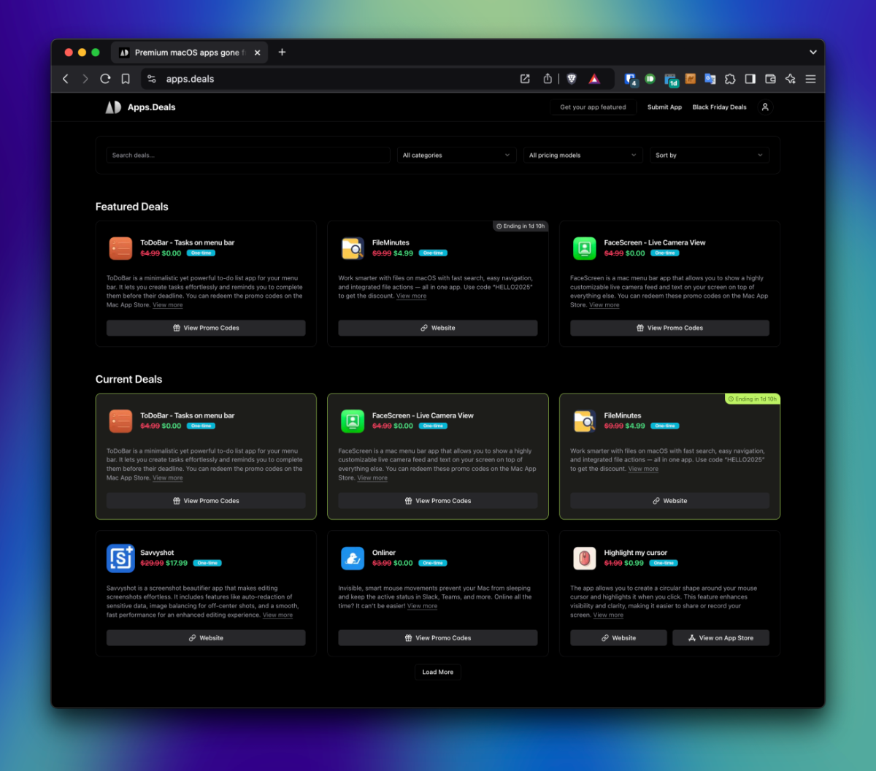
Task: Click the Current Deals heading
Action: 128,379
